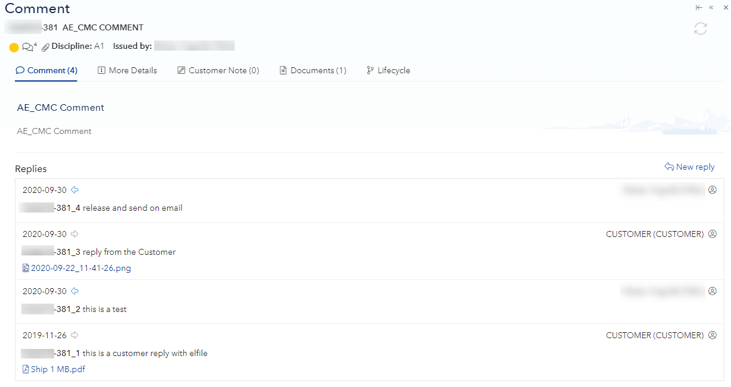Switch to the Lifecycle tab

[x=388, y=70]
